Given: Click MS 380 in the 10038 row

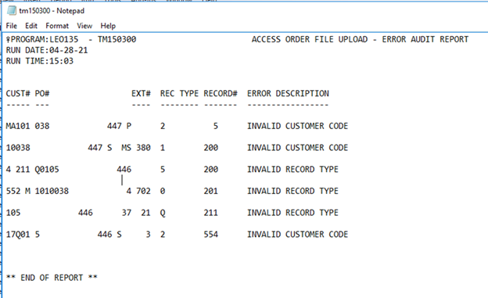Looking at the screenshot, I should pyautogui.click(x=136, y=148).
